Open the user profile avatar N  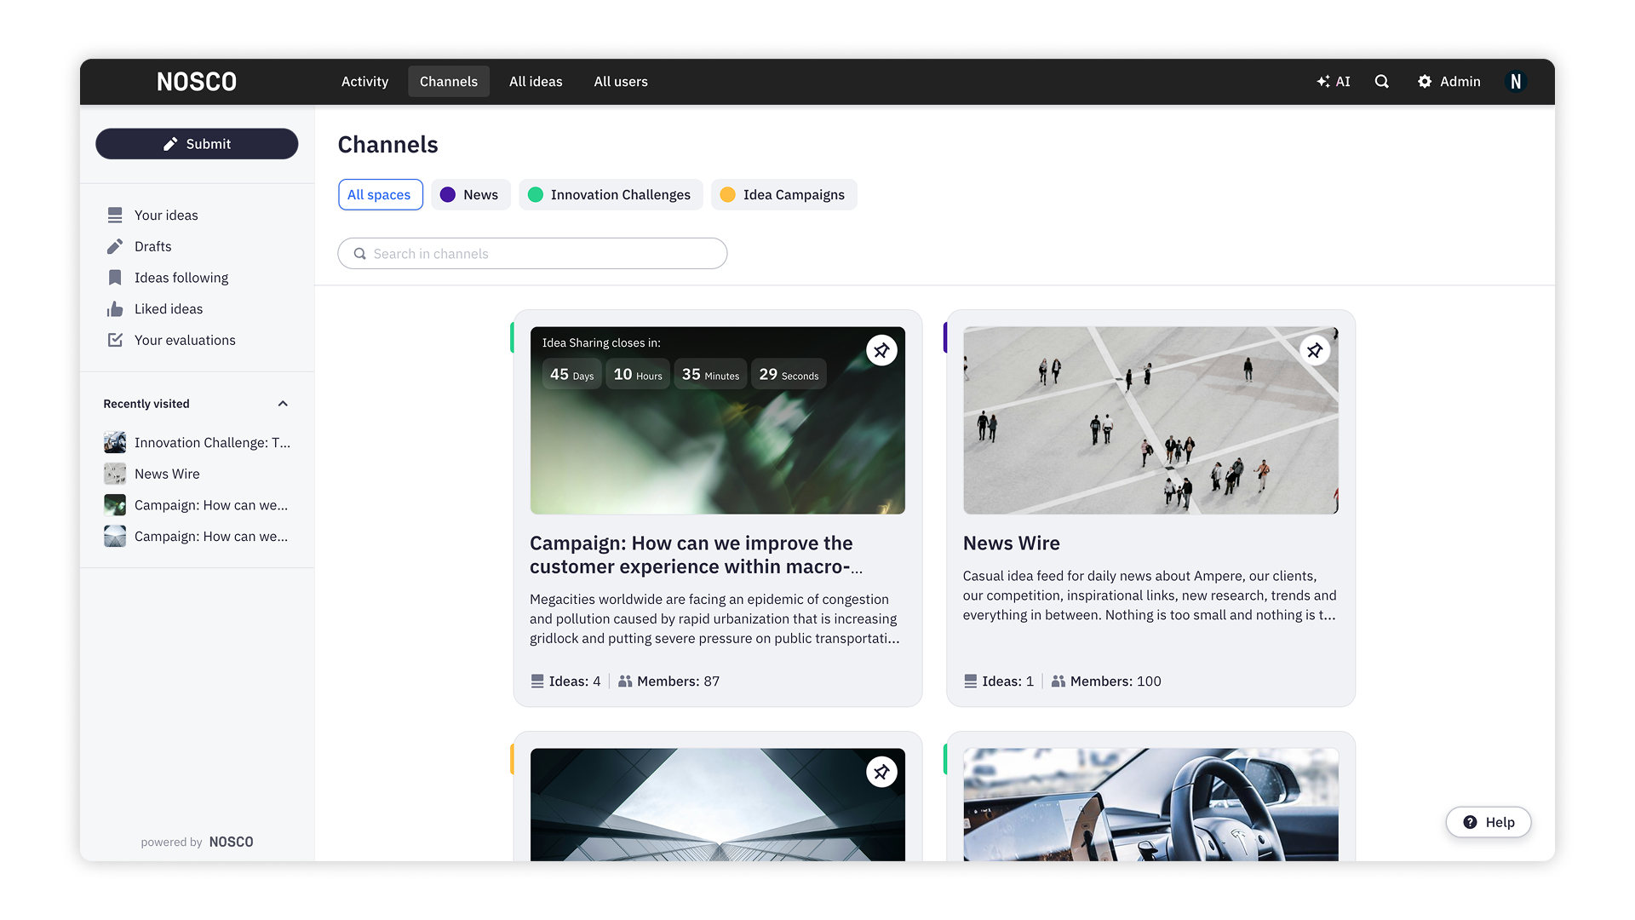(x=1516, y=82)
